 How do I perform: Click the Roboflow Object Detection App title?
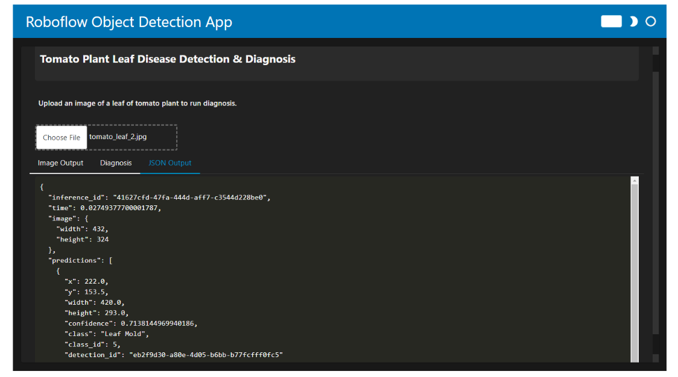(128, 22)
